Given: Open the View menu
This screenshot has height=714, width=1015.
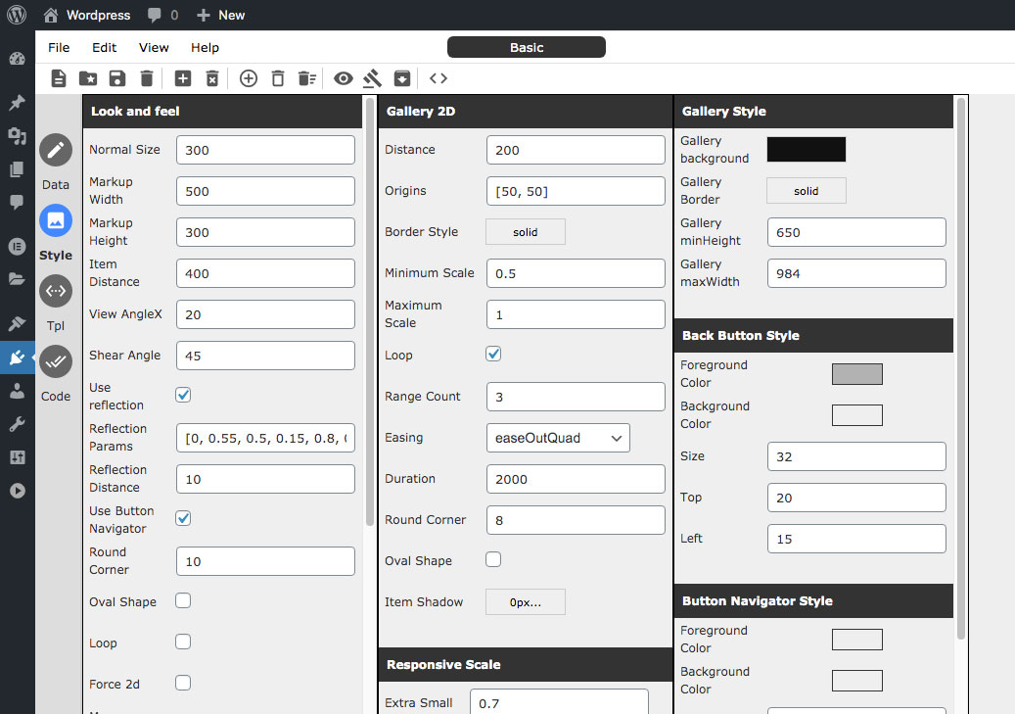Looking at the screenshot, I should [x=154, y=47].
